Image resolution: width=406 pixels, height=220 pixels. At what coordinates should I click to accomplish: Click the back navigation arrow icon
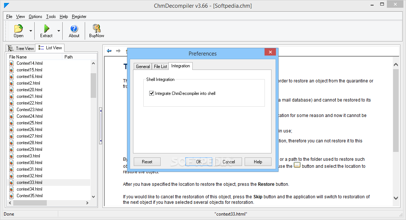pos(109,51)
